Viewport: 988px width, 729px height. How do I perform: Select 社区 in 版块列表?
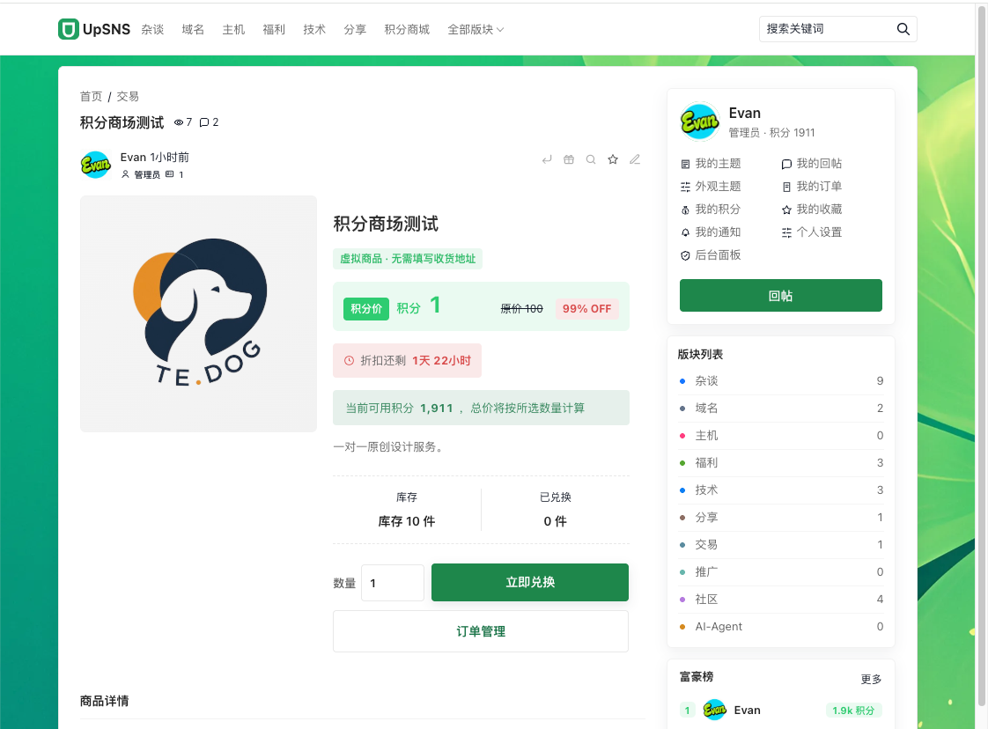(781, 600)
